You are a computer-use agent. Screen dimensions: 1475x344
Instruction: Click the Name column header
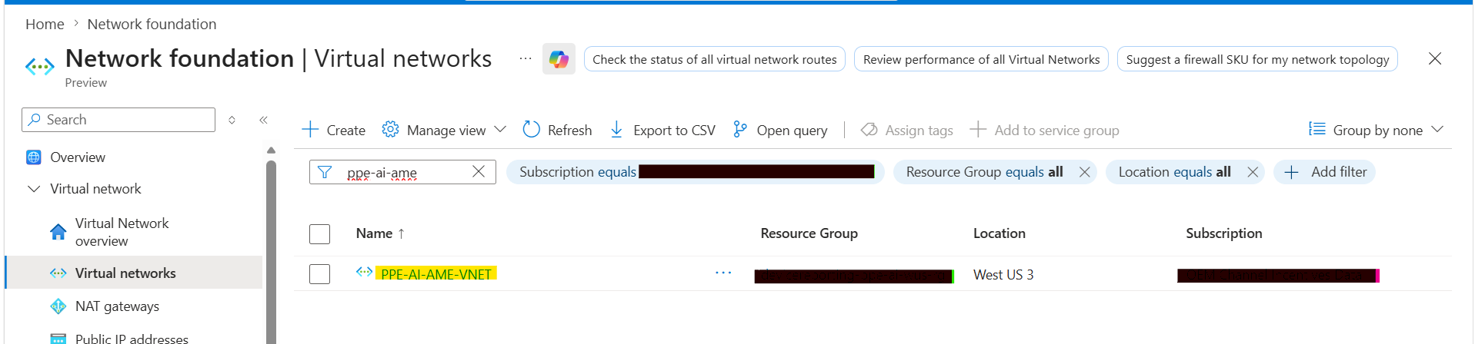[374, 233]
